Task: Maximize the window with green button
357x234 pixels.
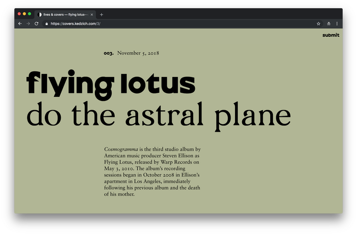Action: (x=30, y=14)
